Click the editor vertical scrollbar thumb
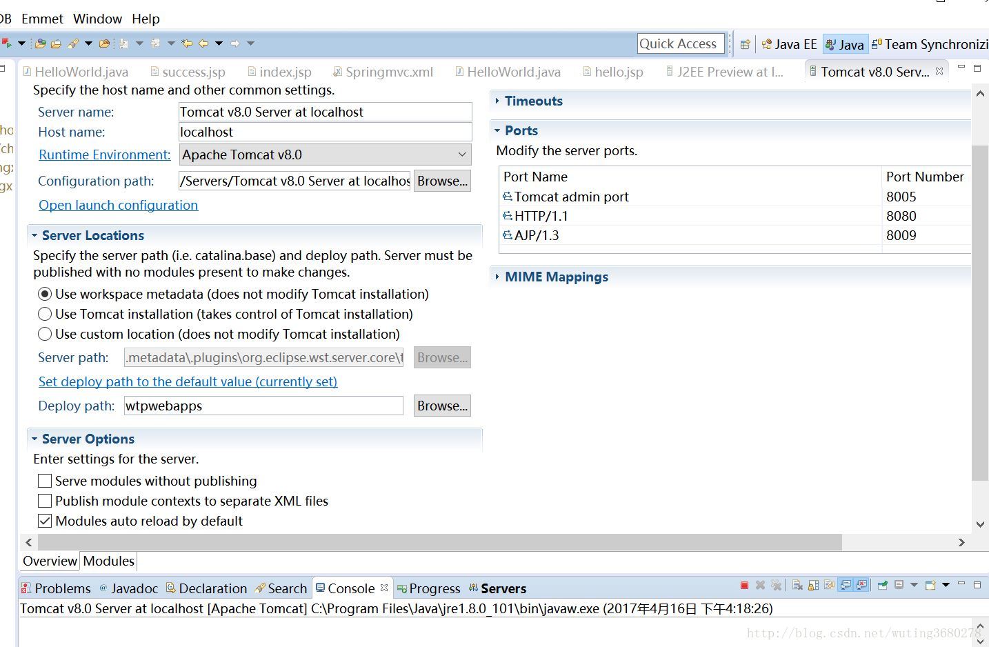 coord(980,312)
